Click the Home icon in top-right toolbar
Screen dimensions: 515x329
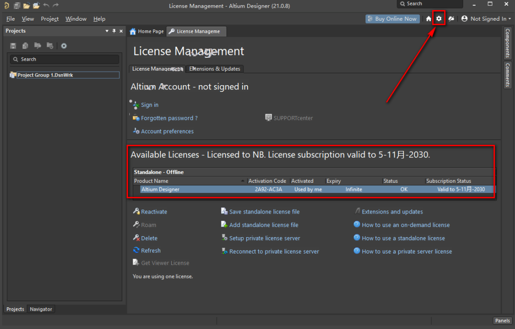pos(428,19)
